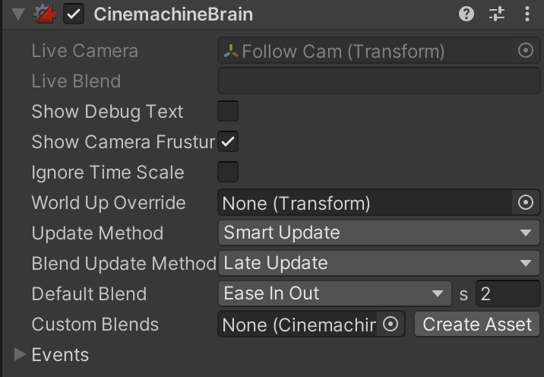Screen dimensions: 544x377
Task: Open the component help reference icon
Action: pos(467,14)
